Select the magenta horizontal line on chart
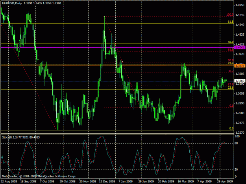The height and width of the screenshot is (184, 246). coord(117,47)
